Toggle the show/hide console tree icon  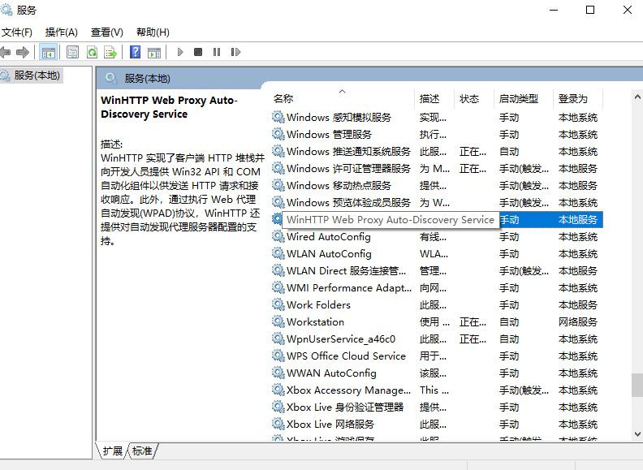coord(49,52)
